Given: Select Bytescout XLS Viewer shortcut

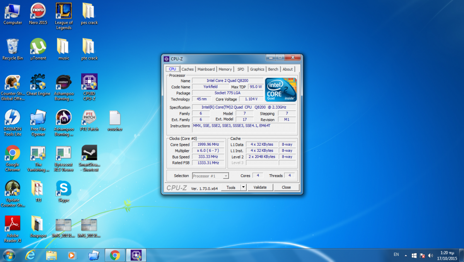Looking at the screenshot, I should 64,159.
